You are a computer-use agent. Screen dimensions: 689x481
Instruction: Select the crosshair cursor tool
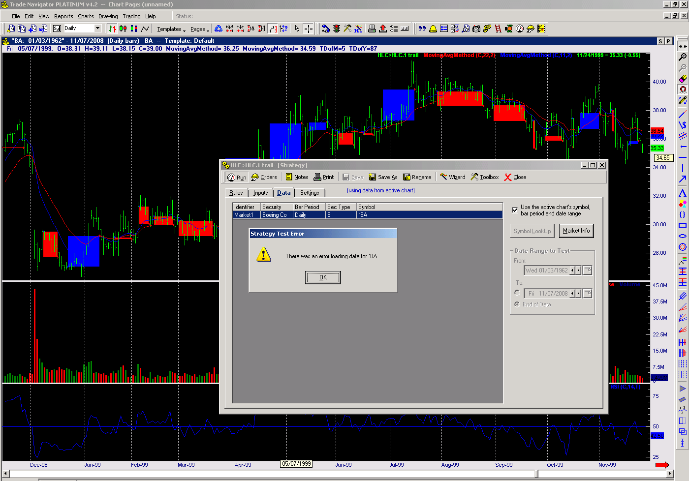pos(308,29)
